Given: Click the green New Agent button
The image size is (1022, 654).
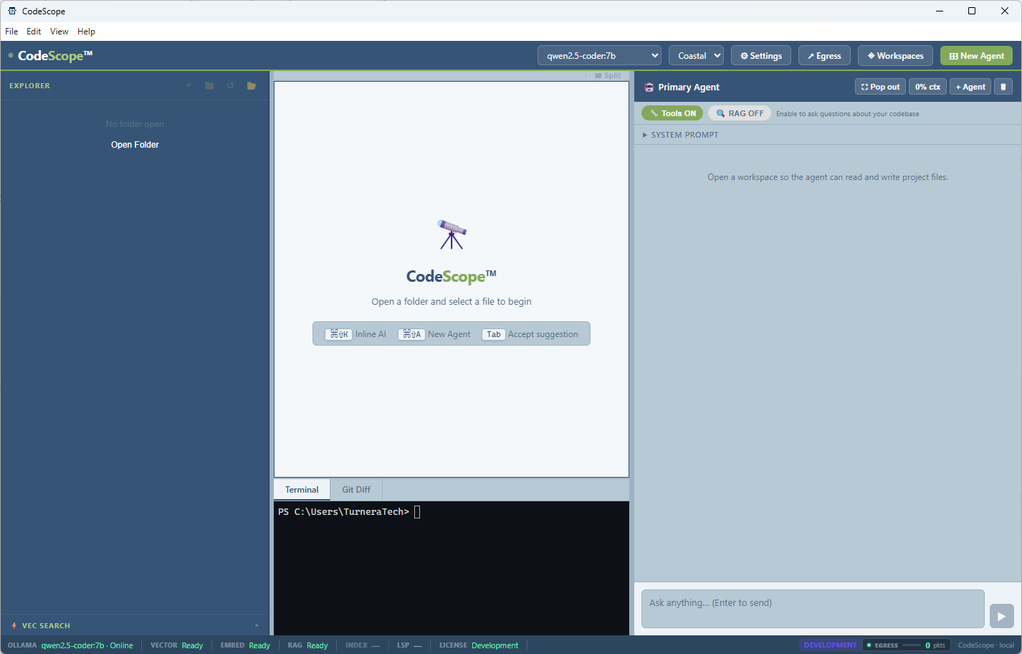Looking at the screenshot, I should [976, 55].
